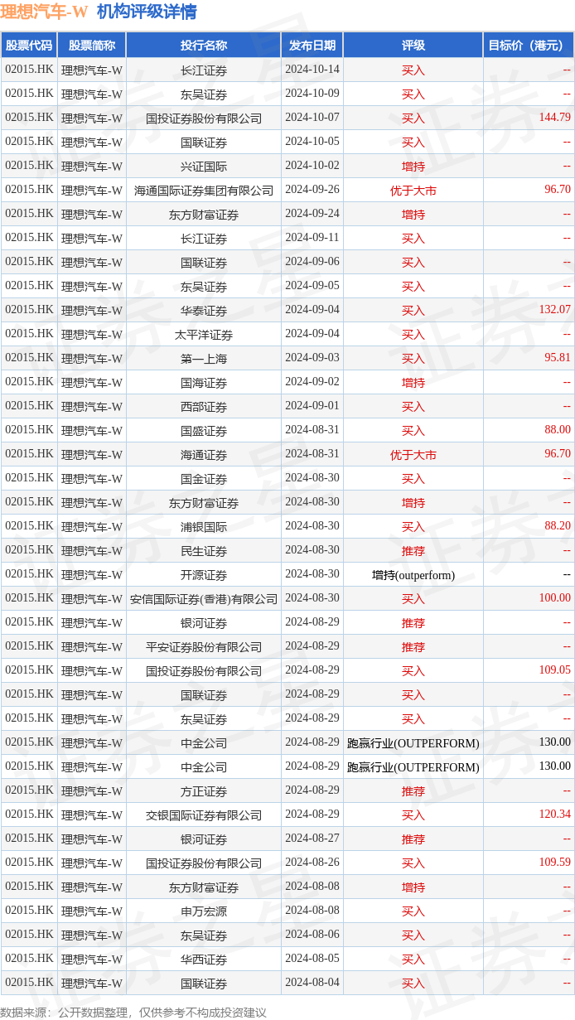Select the date 2024-09-02
The image size is (575, 1020).
312,382
